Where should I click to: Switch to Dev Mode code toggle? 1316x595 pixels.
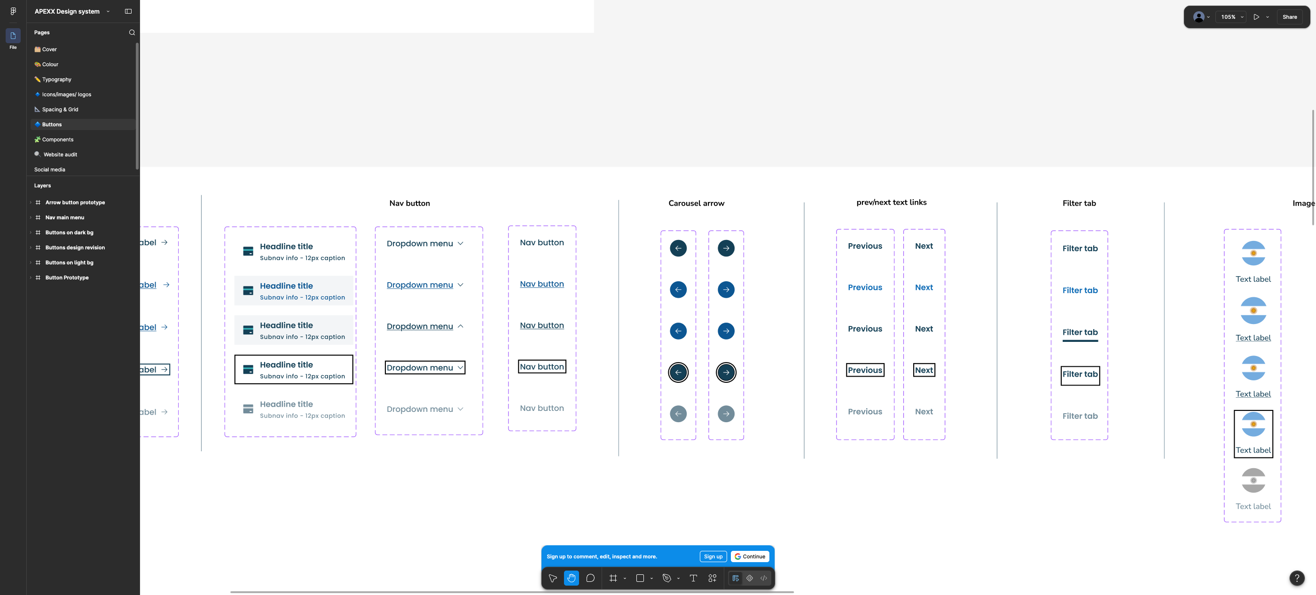(x=764, y=578)
